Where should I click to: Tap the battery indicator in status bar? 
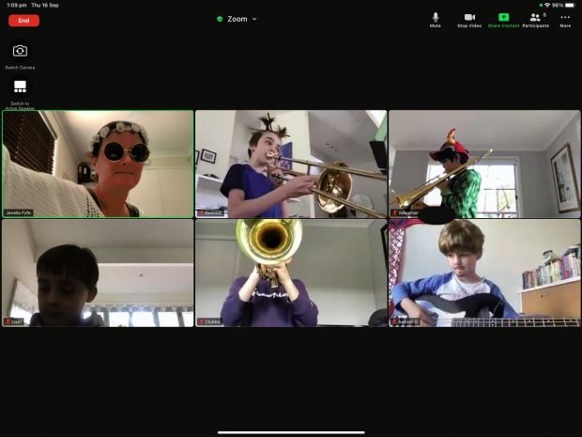[x=571, y=5]
